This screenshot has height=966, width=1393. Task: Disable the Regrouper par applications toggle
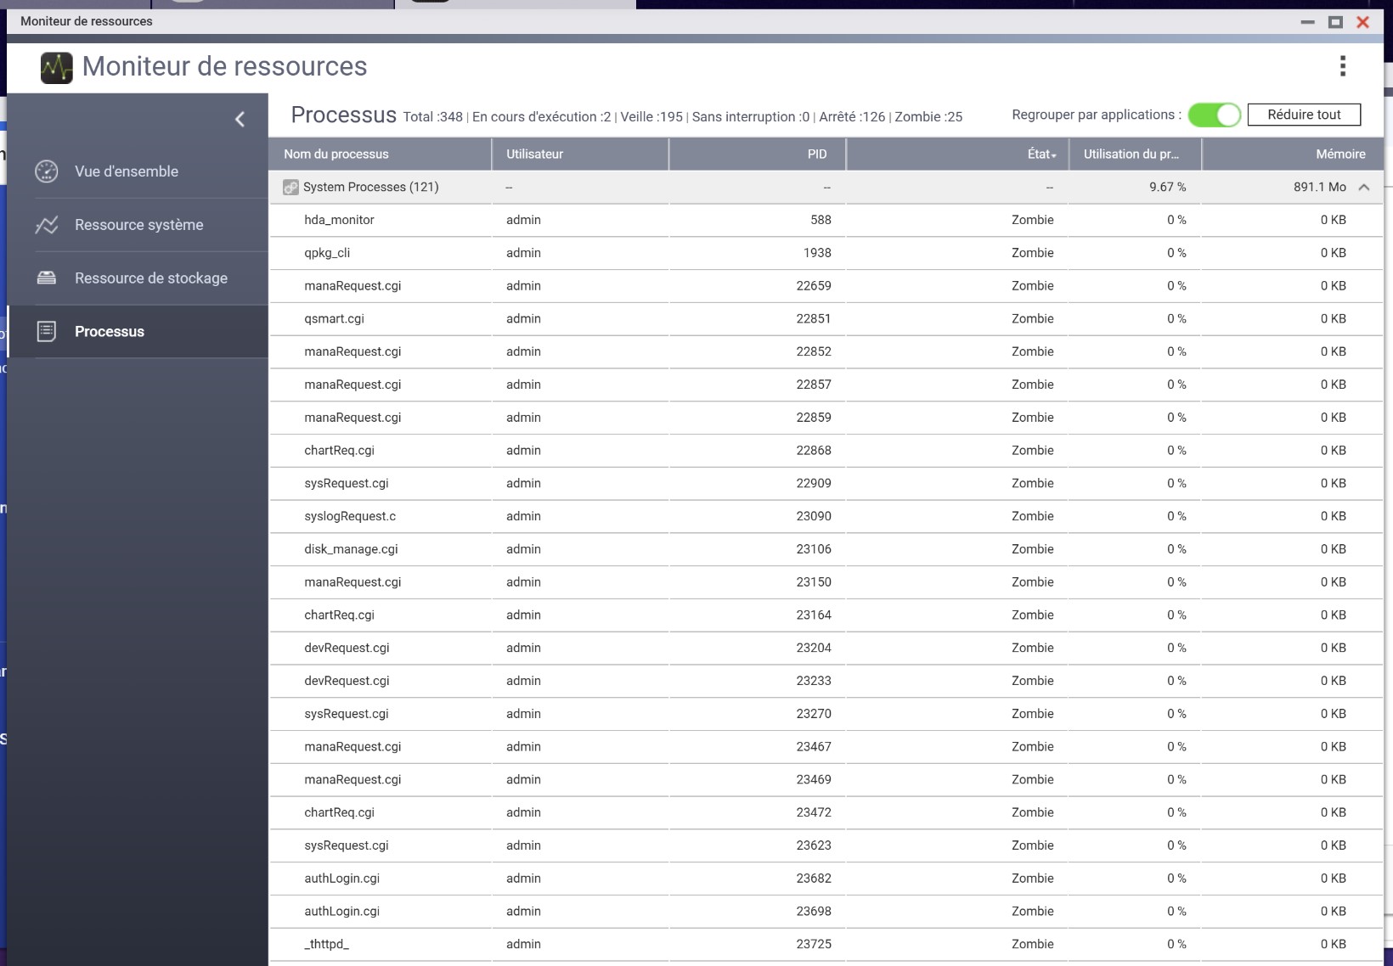(1214, 115)
